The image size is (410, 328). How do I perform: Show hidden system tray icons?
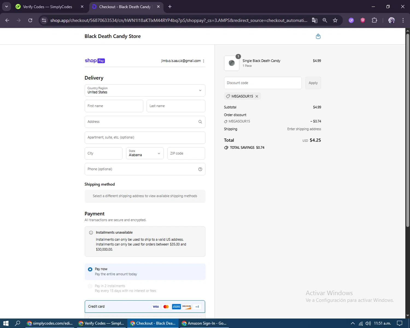point(353,323)
